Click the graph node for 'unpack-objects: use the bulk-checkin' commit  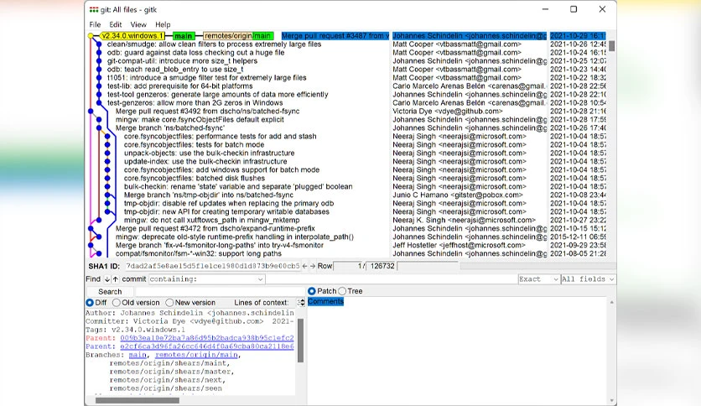pos(107,153)
